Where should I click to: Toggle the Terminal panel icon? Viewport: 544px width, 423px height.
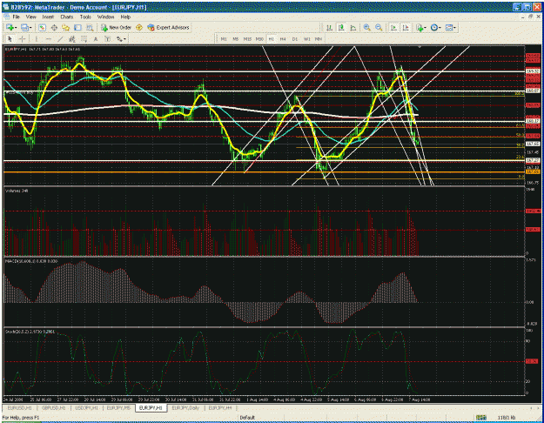pos(77,27)
